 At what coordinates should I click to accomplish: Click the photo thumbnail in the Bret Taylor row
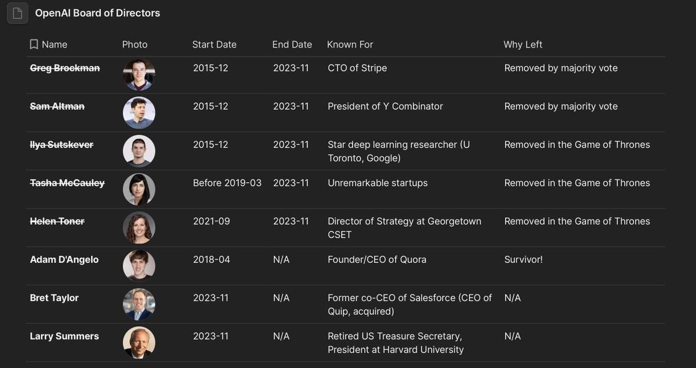[139, 304]
